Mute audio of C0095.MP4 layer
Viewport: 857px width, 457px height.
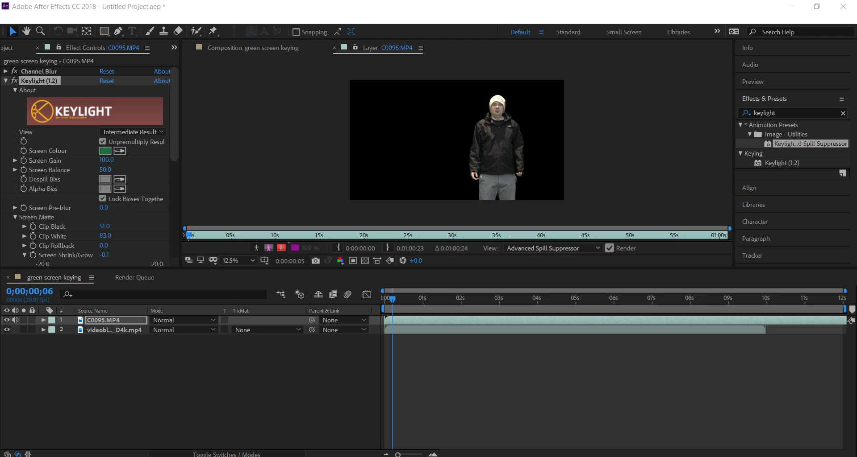coord(15,320)
